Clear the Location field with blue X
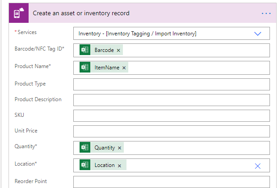The image size is (278, 188). pyautogui.click(x=257, y=166)
